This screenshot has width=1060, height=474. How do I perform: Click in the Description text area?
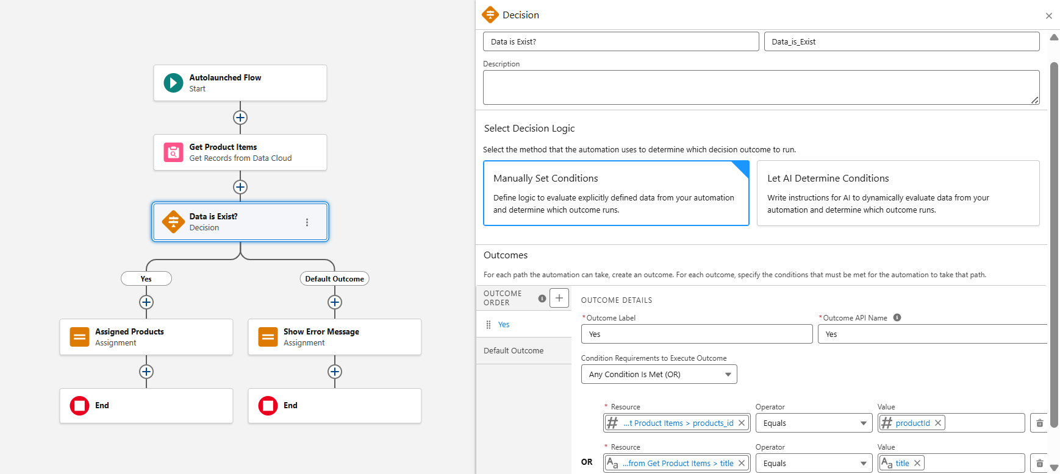[x=761, y=87]
